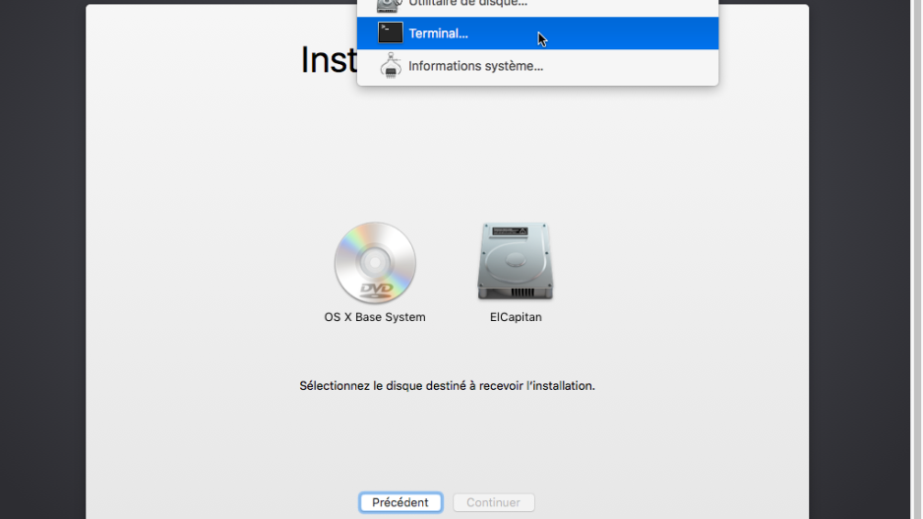Choose Utilitaire de disque menu entry
The image size is (923, 519).
tap(537, 5)
